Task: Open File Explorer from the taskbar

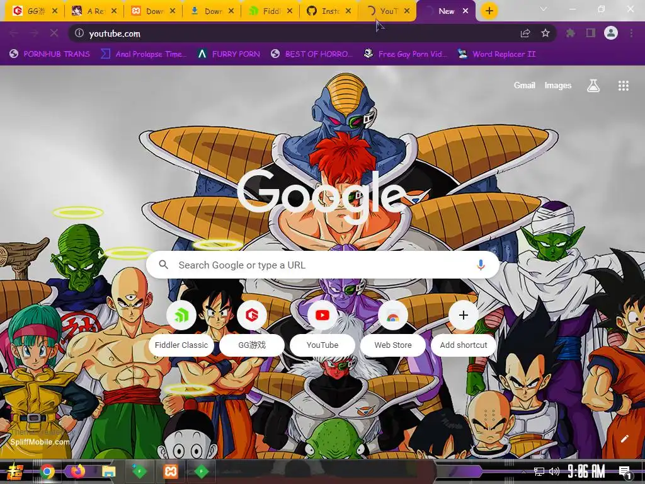Action: tap(109, 471)
